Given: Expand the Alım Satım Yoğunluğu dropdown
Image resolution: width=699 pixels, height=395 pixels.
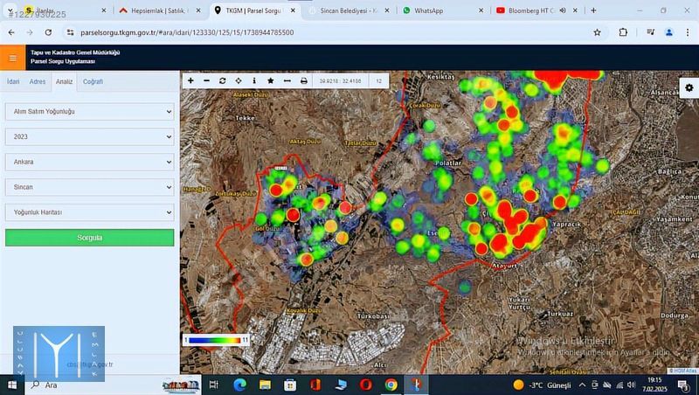Looking at the screenshot, I should 89,112.
